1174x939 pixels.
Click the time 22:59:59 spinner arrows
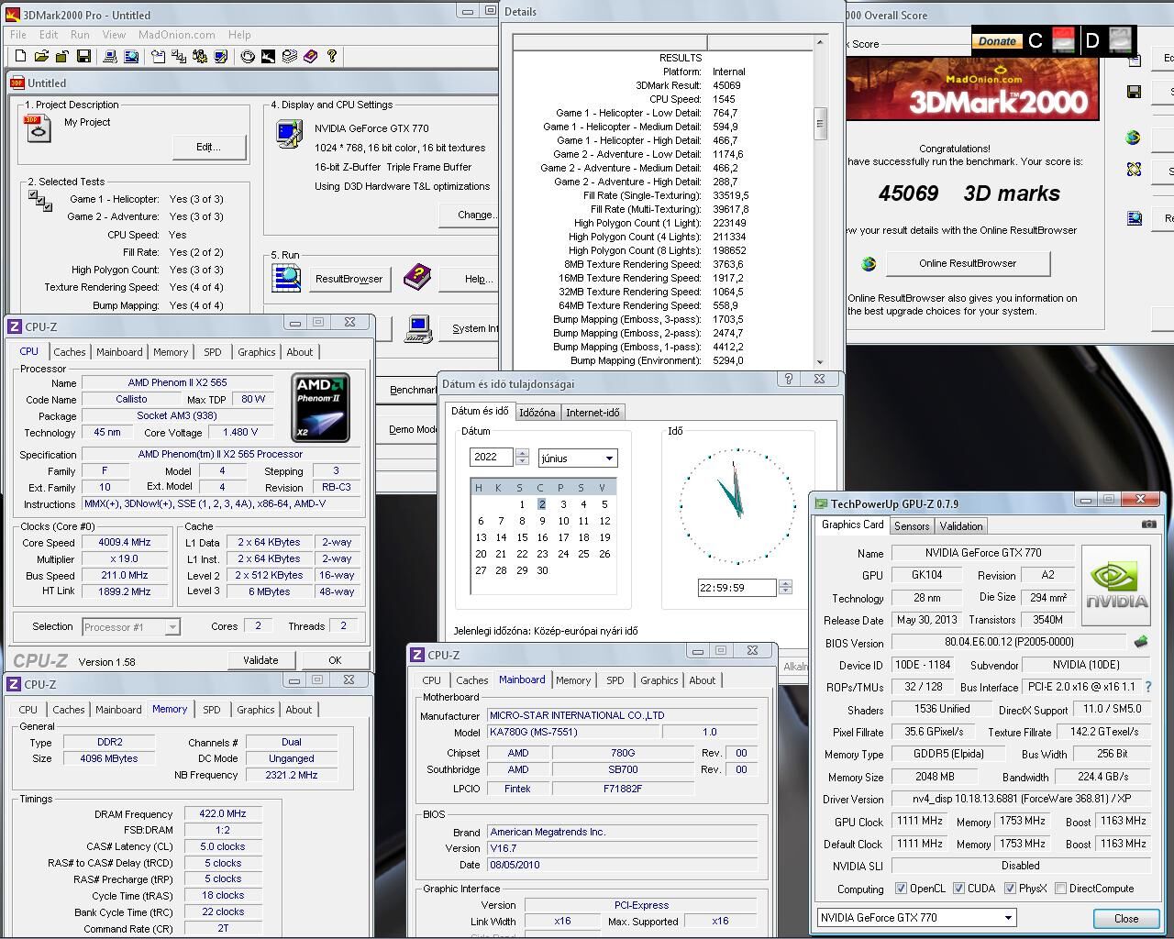click(784, 588)
